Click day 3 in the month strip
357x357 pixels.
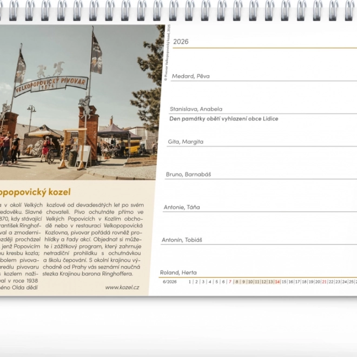(x=203, y=282)
